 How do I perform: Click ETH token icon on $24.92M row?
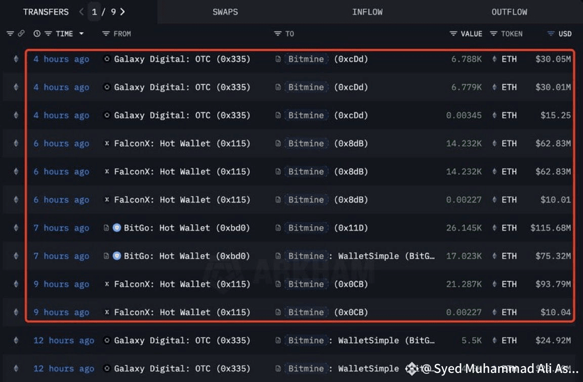(x=494, y=340)
